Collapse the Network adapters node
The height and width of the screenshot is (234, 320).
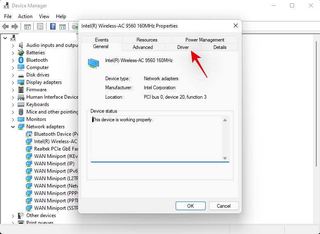(x=13, y=127)
